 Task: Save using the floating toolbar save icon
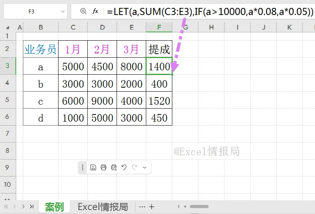coord(93,167)
